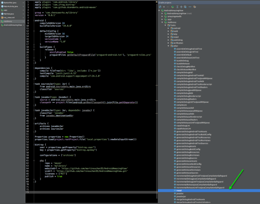Click the Collapse All icon in Gradle panel
The width and height of the screenshot is (260, 204).
(x=181, y=7)
